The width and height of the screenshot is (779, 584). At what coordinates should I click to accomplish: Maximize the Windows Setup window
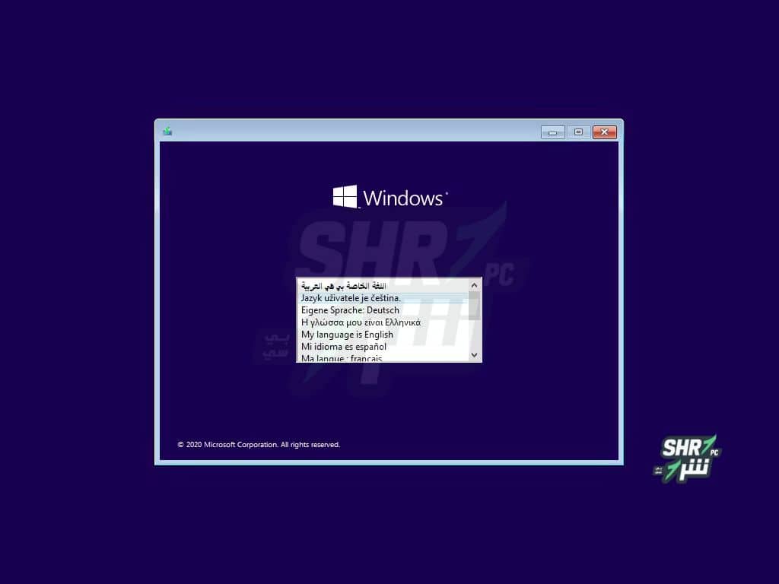578,132
